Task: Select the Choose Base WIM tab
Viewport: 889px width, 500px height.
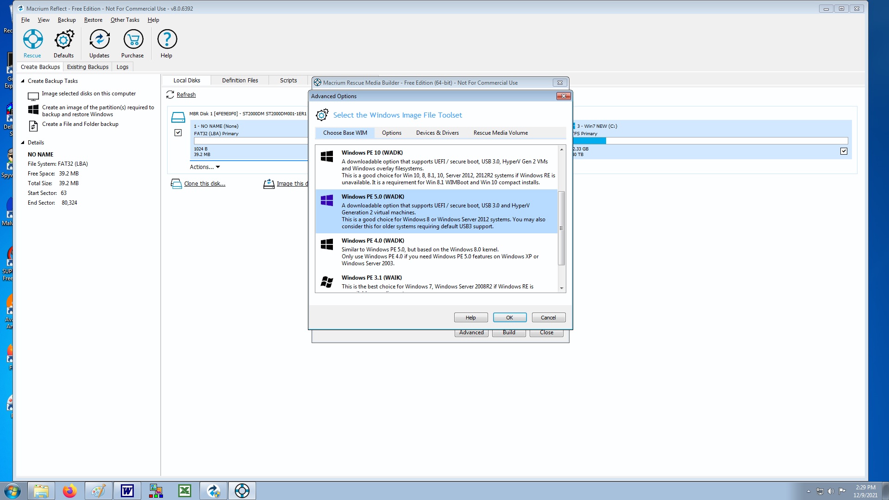Action: click(345, 133)
